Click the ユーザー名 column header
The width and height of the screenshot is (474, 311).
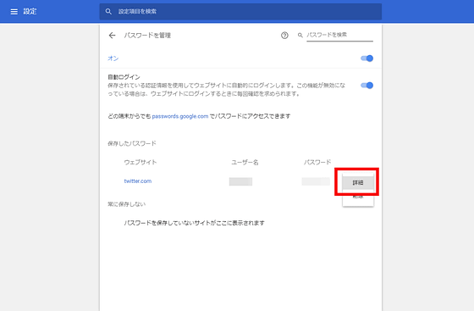tap(245, 163)
